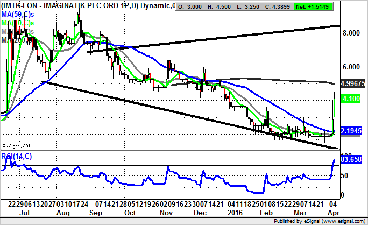Select the 4.99675 black price tag
The height and width of the screenshot is (225, 368).
(353, 84)
